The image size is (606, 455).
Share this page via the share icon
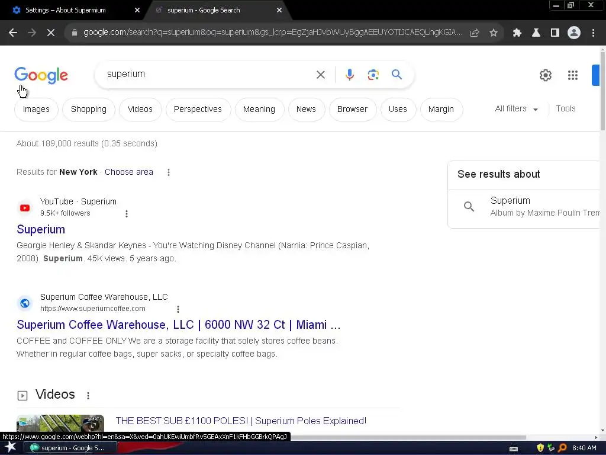(475, 33)
